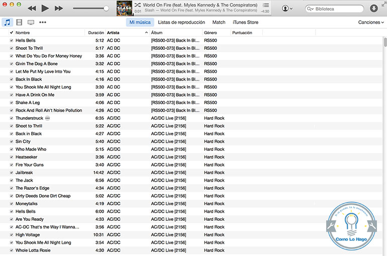
Task: Click the rewind previous track button
Action: pos(32,9)
